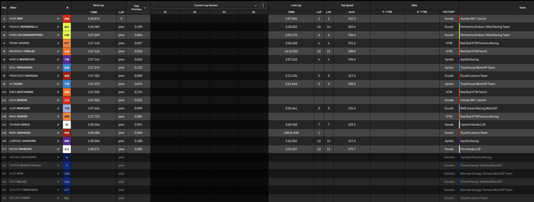Click the pit icon for Jack Miller

tap(58, 182)
